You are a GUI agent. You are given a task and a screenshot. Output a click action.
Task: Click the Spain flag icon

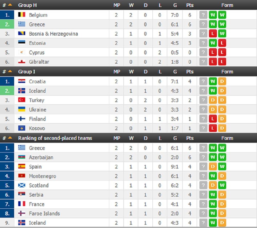point(22,166)
